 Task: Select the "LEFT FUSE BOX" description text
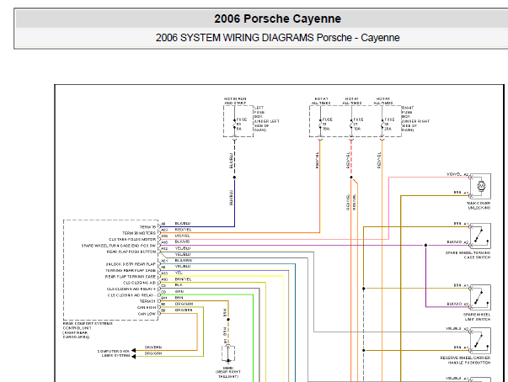(266, 119)
